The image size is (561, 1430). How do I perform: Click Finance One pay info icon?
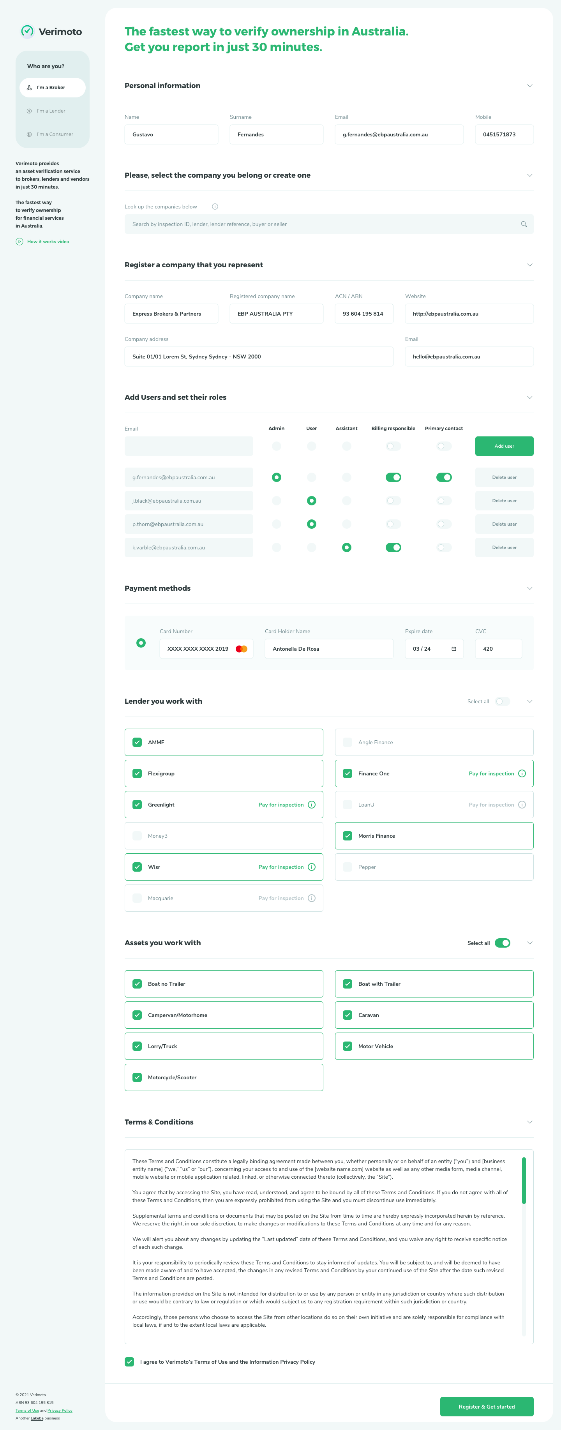tap(522, 773)
